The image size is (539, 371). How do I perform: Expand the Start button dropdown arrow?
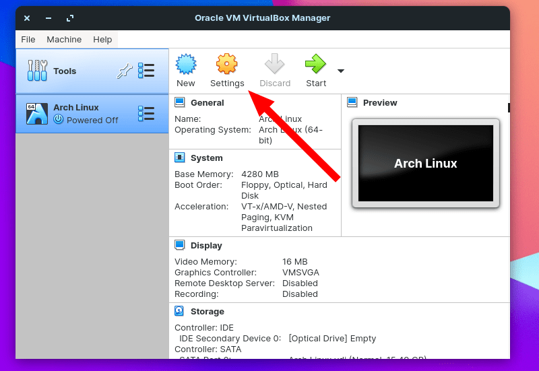pos(341,71)
